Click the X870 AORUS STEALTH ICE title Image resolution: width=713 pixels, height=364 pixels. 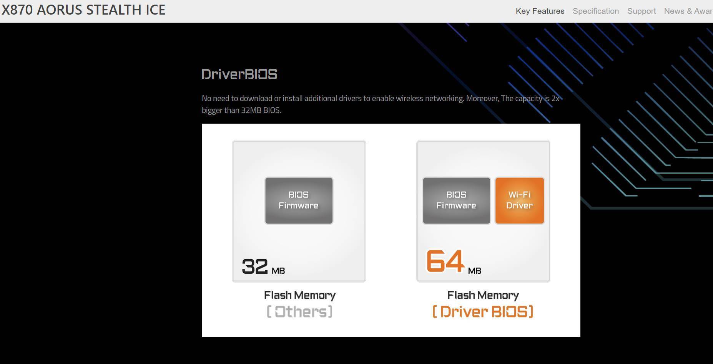83,10
